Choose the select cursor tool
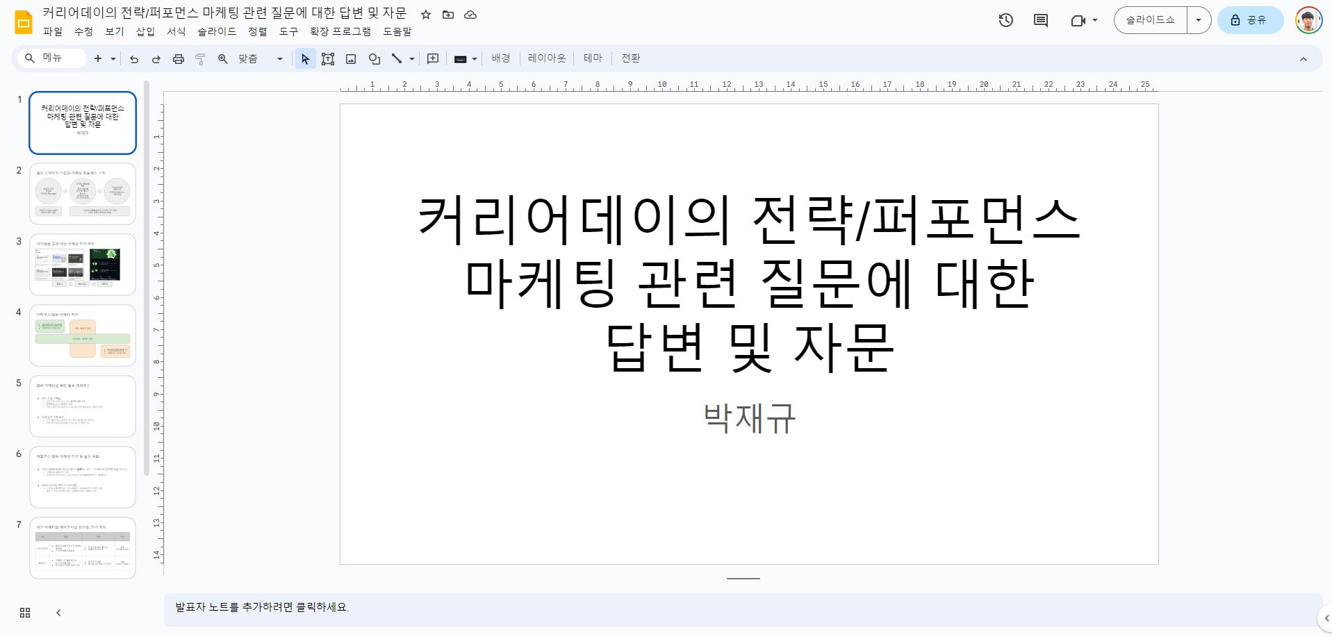The image size is (1332, 637). pyautogui.click(x=305, y=59)
